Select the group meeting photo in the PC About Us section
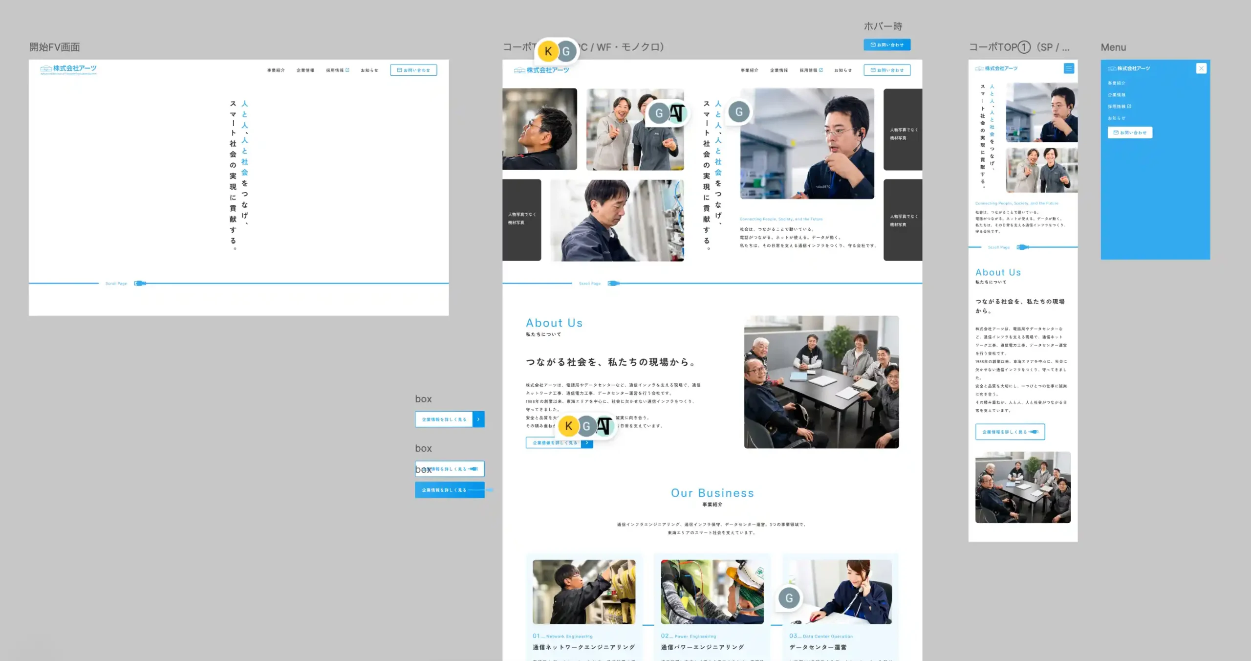The height and width of the screenshot is (661, 1251). 821,382
